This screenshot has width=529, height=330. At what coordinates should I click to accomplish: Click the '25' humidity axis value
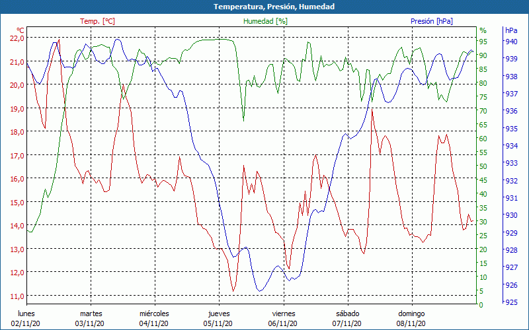click(483, 236)
